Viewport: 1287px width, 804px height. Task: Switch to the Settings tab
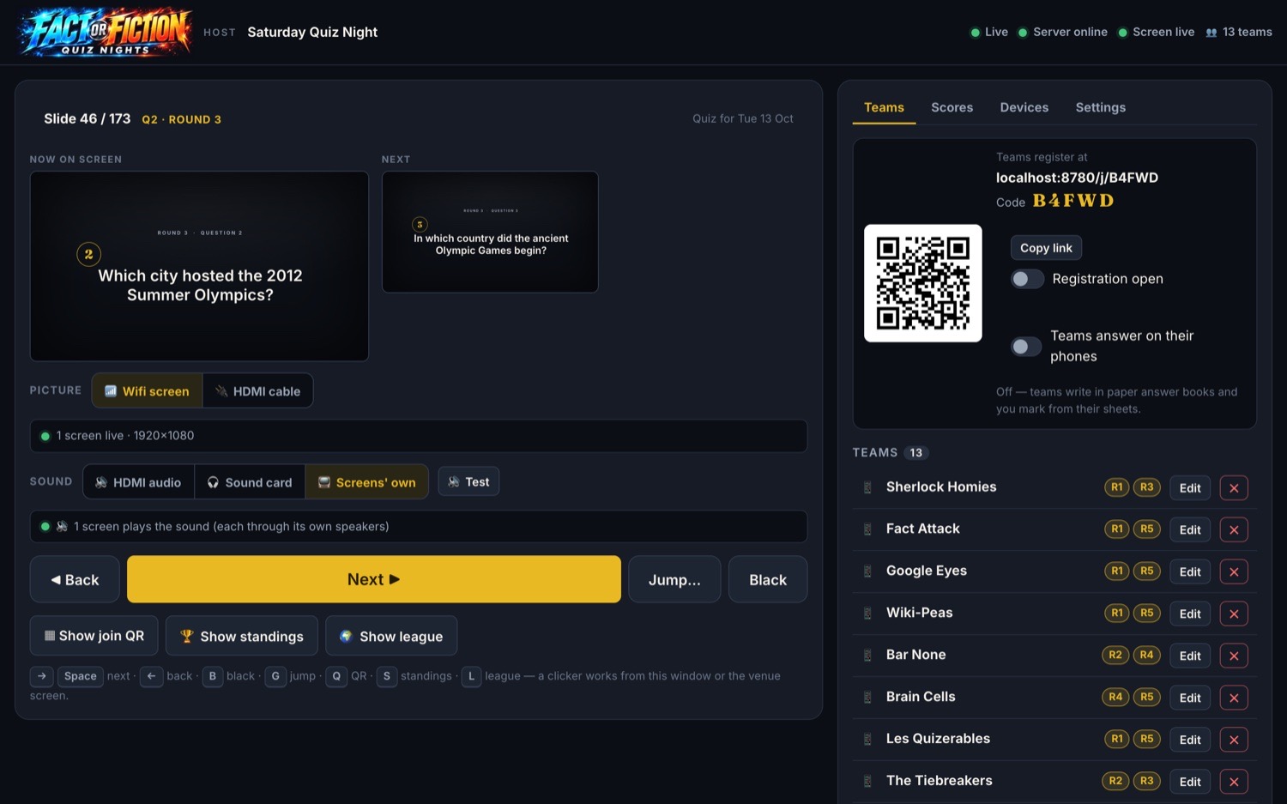pyautogui.click(x=1101, y=107)
